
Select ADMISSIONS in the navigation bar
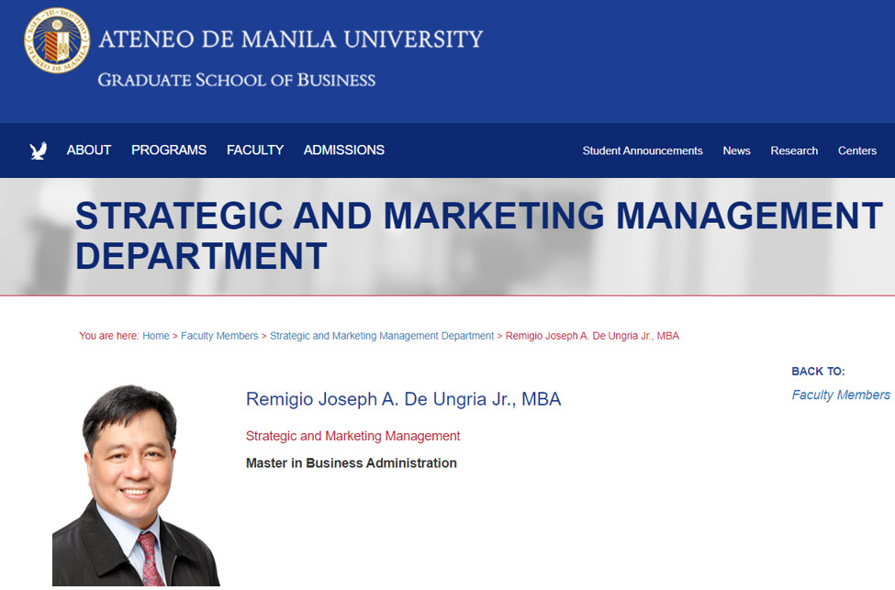[344, 150]
